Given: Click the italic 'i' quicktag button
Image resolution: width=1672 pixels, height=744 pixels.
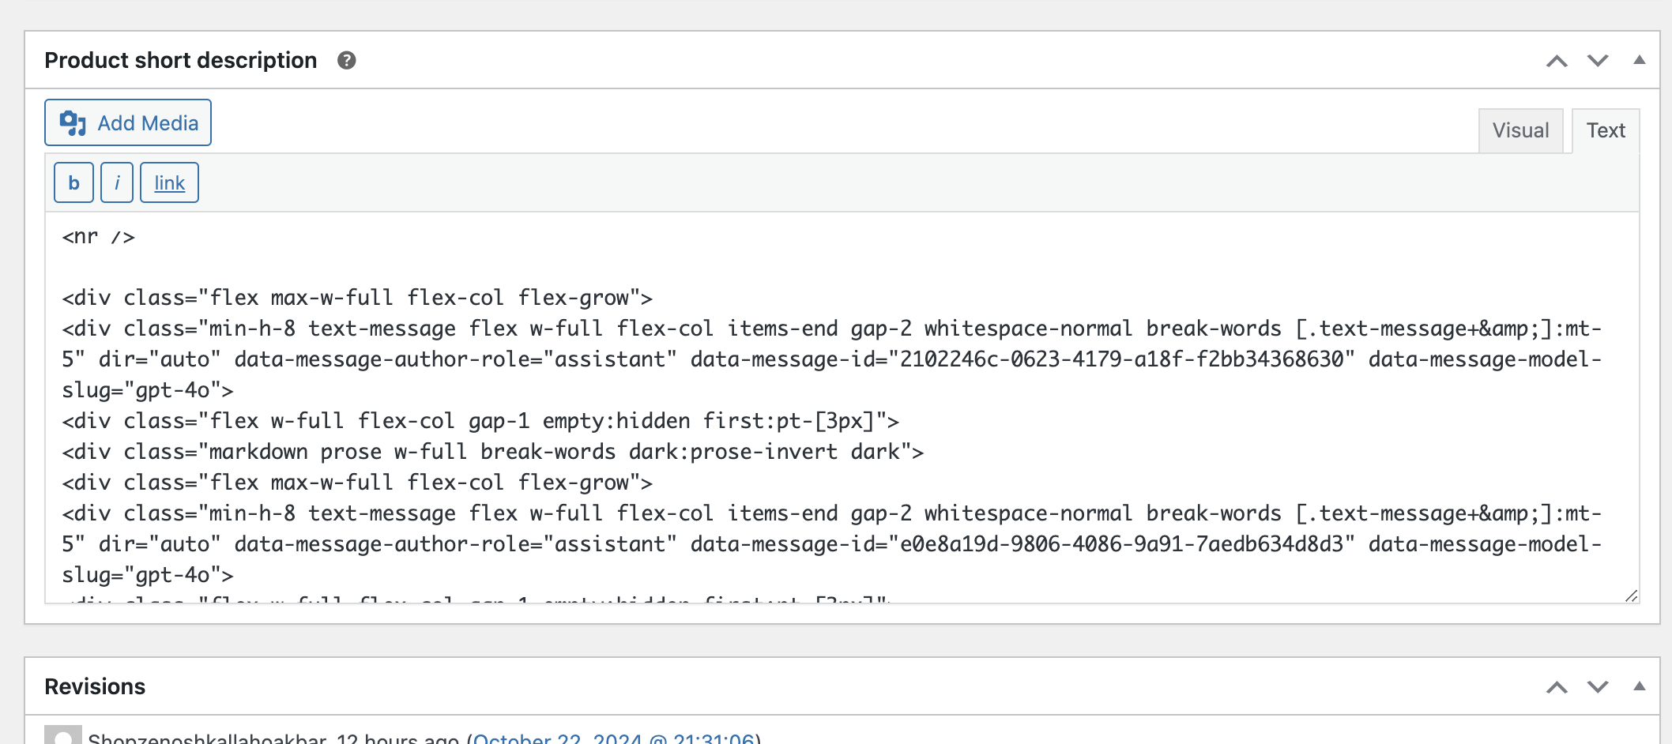Looking at the screenshot, I should [x=117, y=182].
